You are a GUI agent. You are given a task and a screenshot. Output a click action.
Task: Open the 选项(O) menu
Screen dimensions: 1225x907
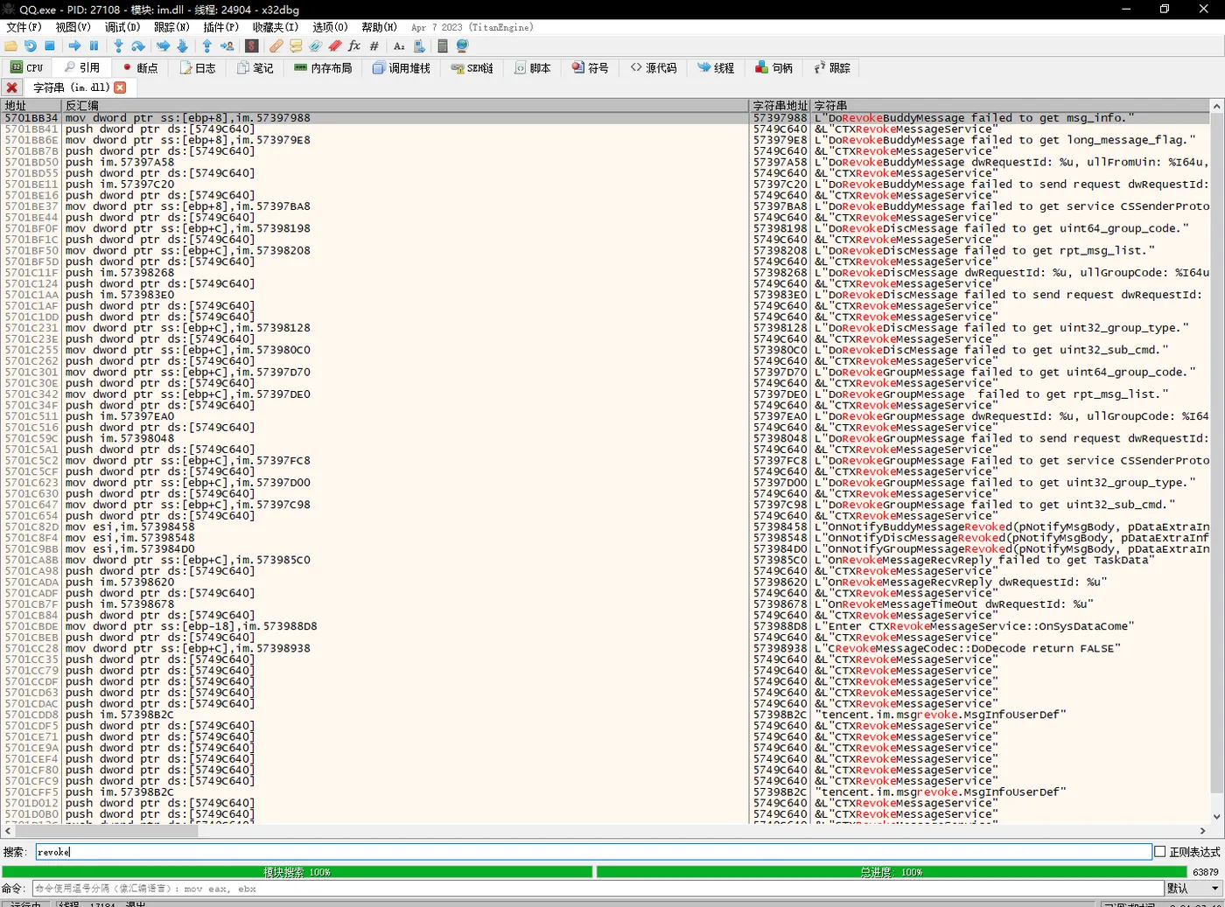330,27
